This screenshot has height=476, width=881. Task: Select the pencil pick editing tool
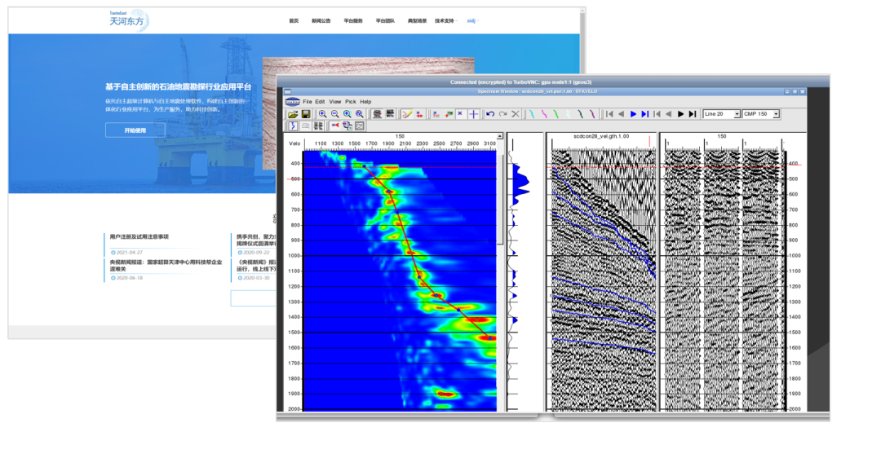pos(406,114)
